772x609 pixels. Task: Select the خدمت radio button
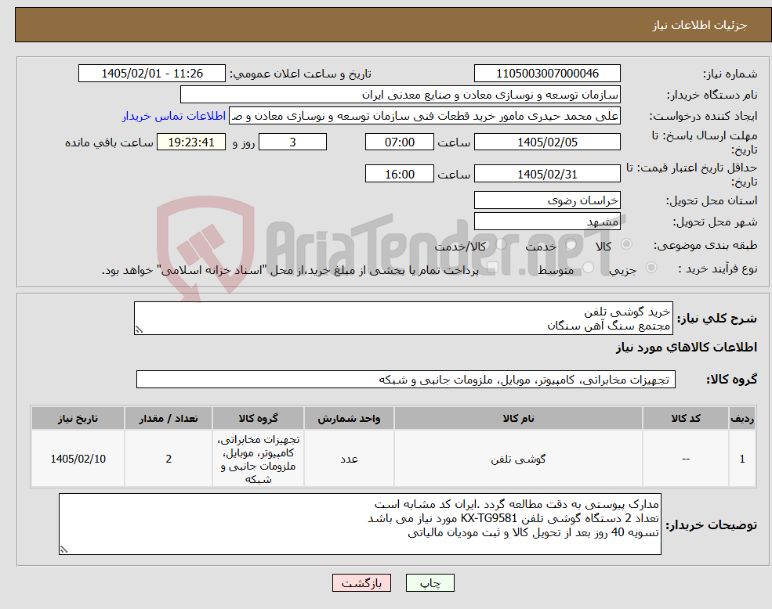pos(571,244)
